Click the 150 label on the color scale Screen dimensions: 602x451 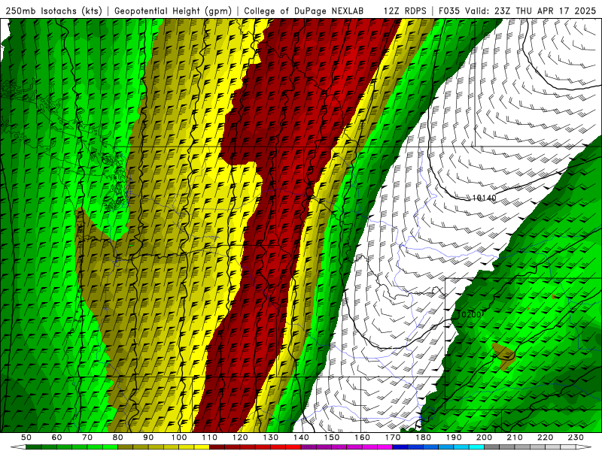pos(332,437)
